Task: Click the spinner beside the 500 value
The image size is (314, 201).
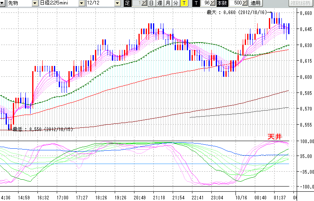Action: (245, 3)
